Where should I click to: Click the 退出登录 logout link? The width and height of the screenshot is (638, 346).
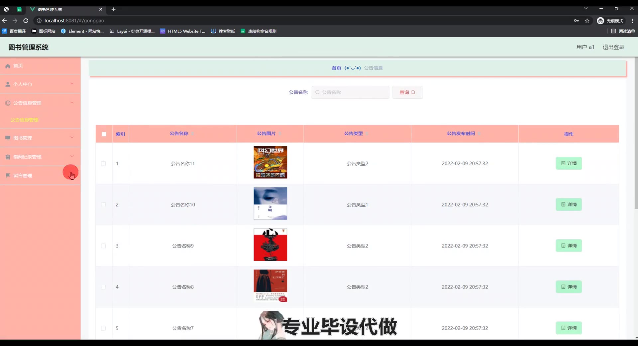point(613,47)
